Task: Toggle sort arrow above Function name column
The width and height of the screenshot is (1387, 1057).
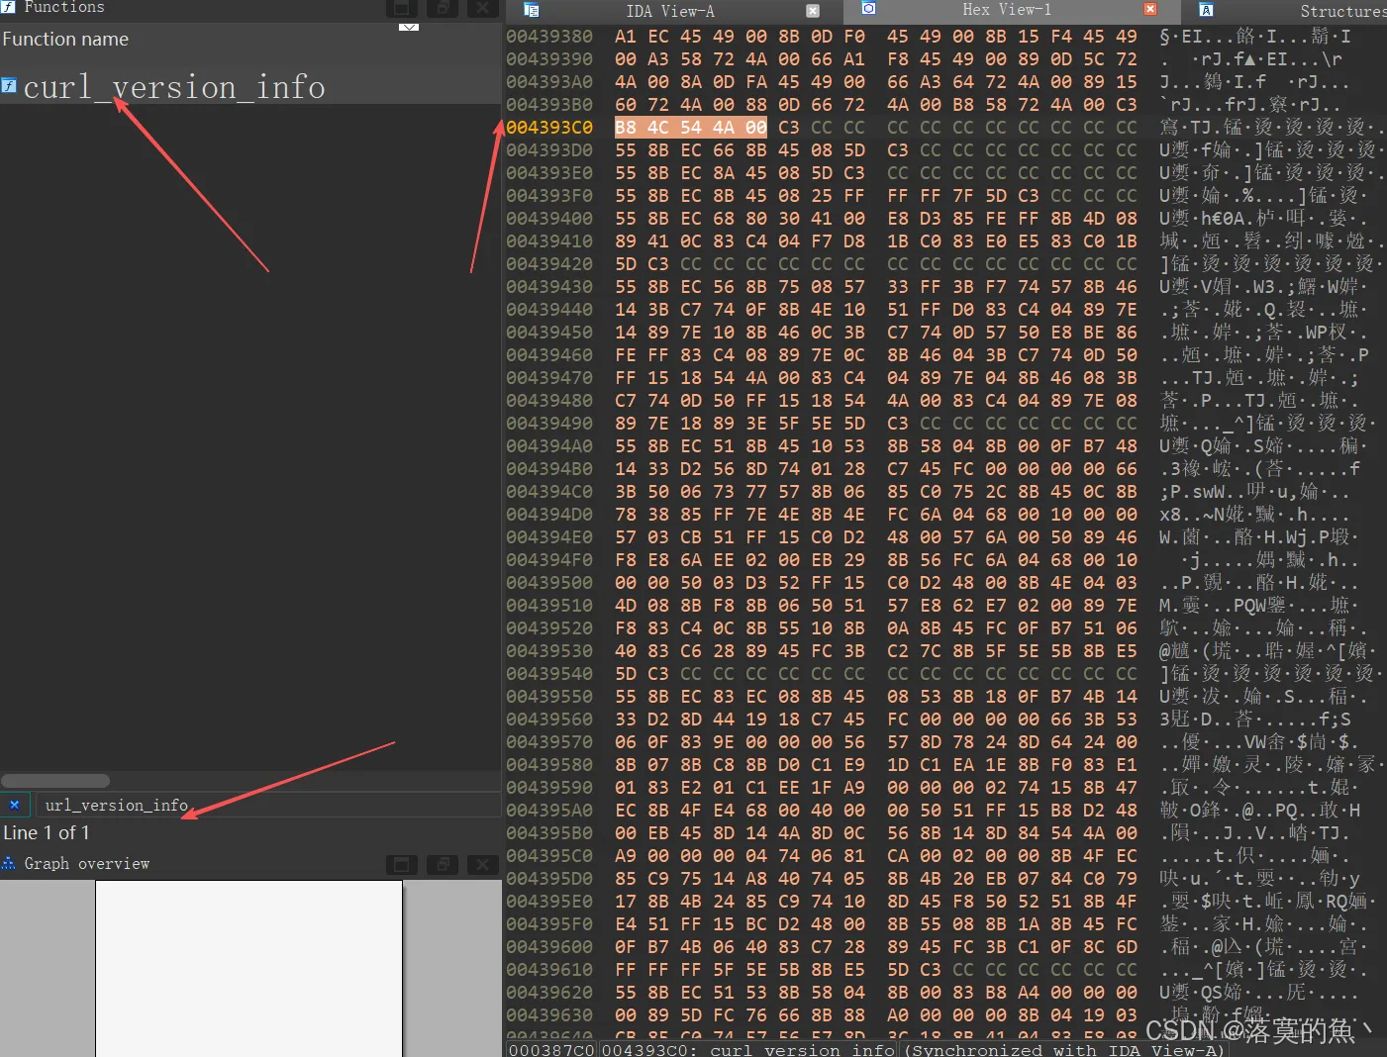Action: click(409, 28)
